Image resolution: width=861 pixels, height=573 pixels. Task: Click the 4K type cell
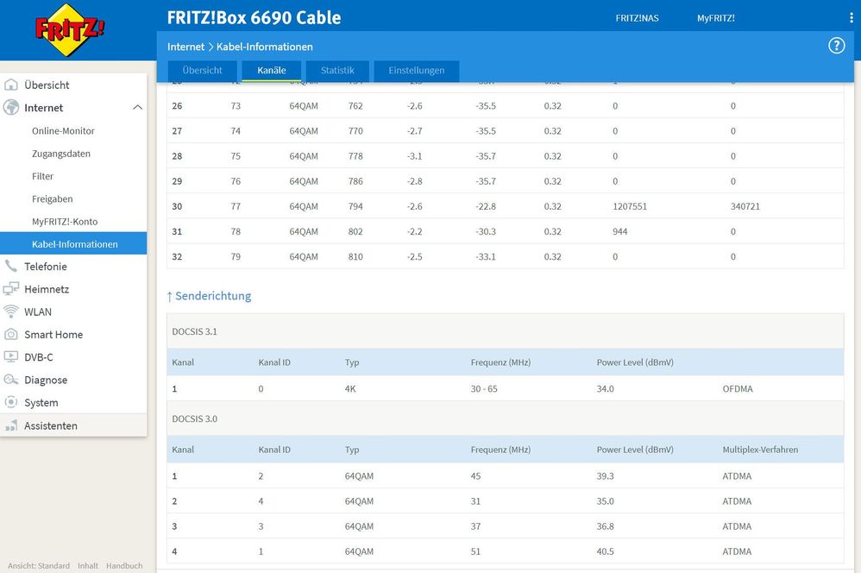(350, 389)
